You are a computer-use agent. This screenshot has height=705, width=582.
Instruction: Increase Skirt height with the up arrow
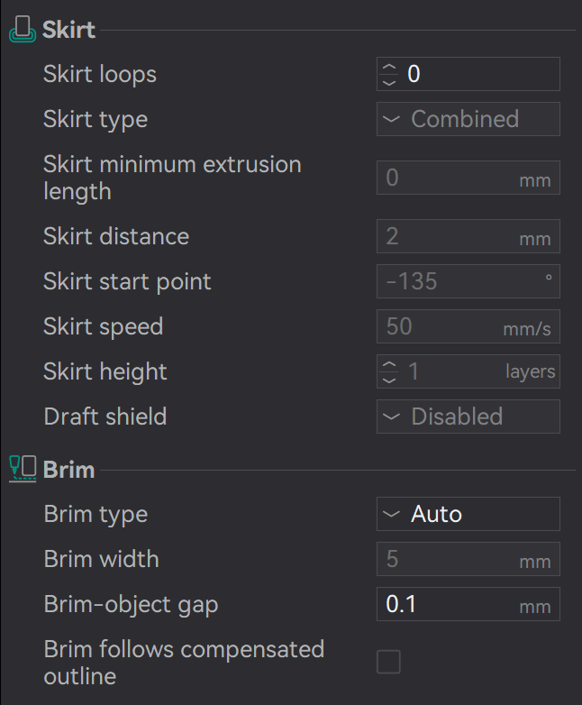click(389, 365)
